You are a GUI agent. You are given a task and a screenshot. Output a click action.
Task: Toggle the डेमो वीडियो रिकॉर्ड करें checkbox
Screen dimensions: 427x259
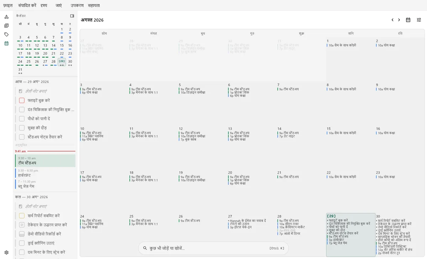click(x=22, y=234)
